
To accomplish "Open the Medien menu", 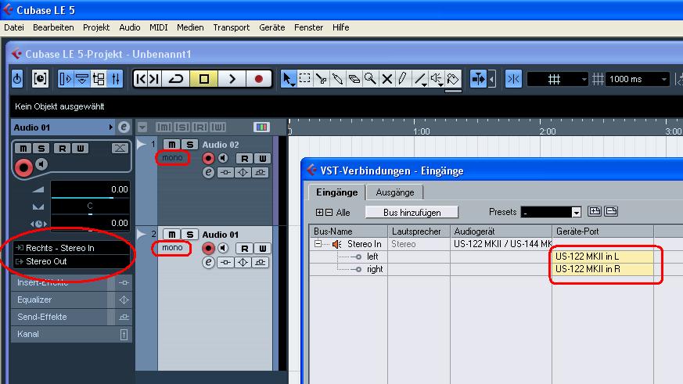I will click(x=190, y=27).
